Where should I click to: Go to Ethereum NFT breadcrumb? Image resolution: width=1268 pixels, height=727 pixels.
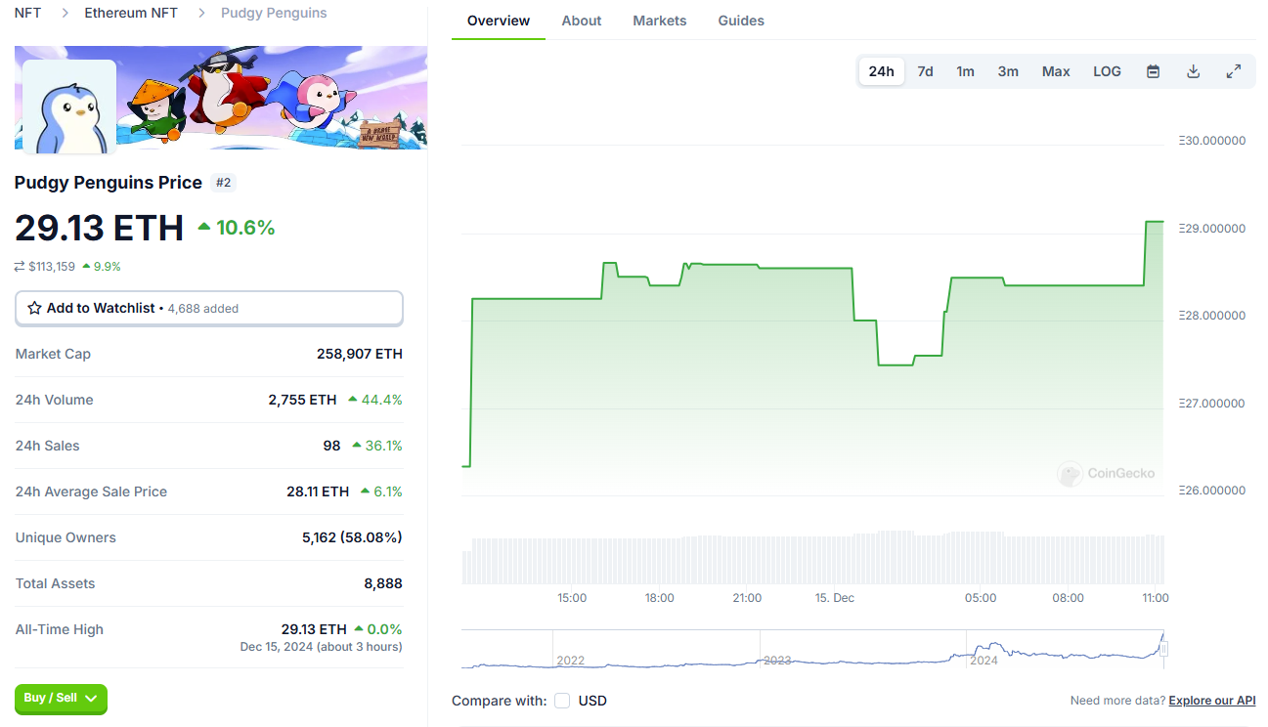coord(131,13)
